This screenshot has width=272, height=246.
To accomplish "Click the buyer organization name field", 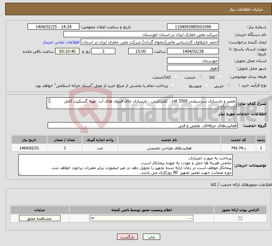I will click(x=141, y=34).
